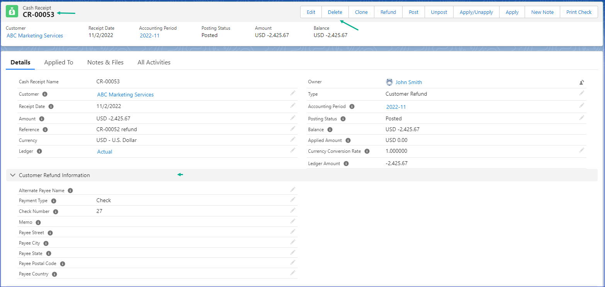
Task: Click the 'CR-00052 refund' reference value
Action: pyautogui.click(x=117, y=129)
